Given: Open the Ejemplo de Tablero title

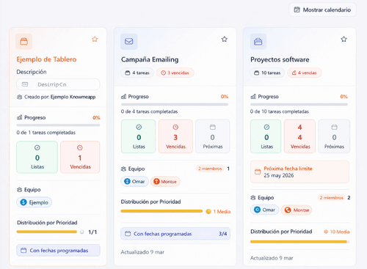Looking at the screenshot, I should (46, 59).
